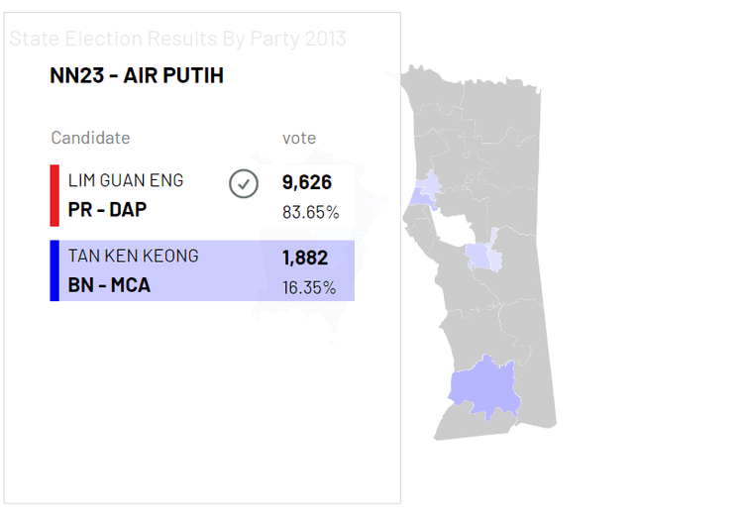Click the red PR - DAP color bar

point(54,195)
